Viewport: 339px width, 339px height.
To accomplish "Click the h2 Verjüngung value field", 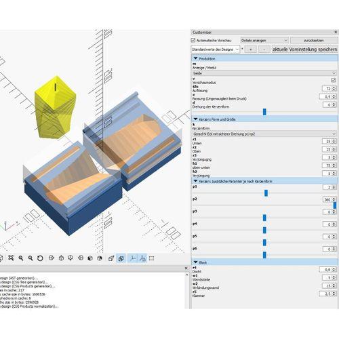I will [x=330, y=174].
